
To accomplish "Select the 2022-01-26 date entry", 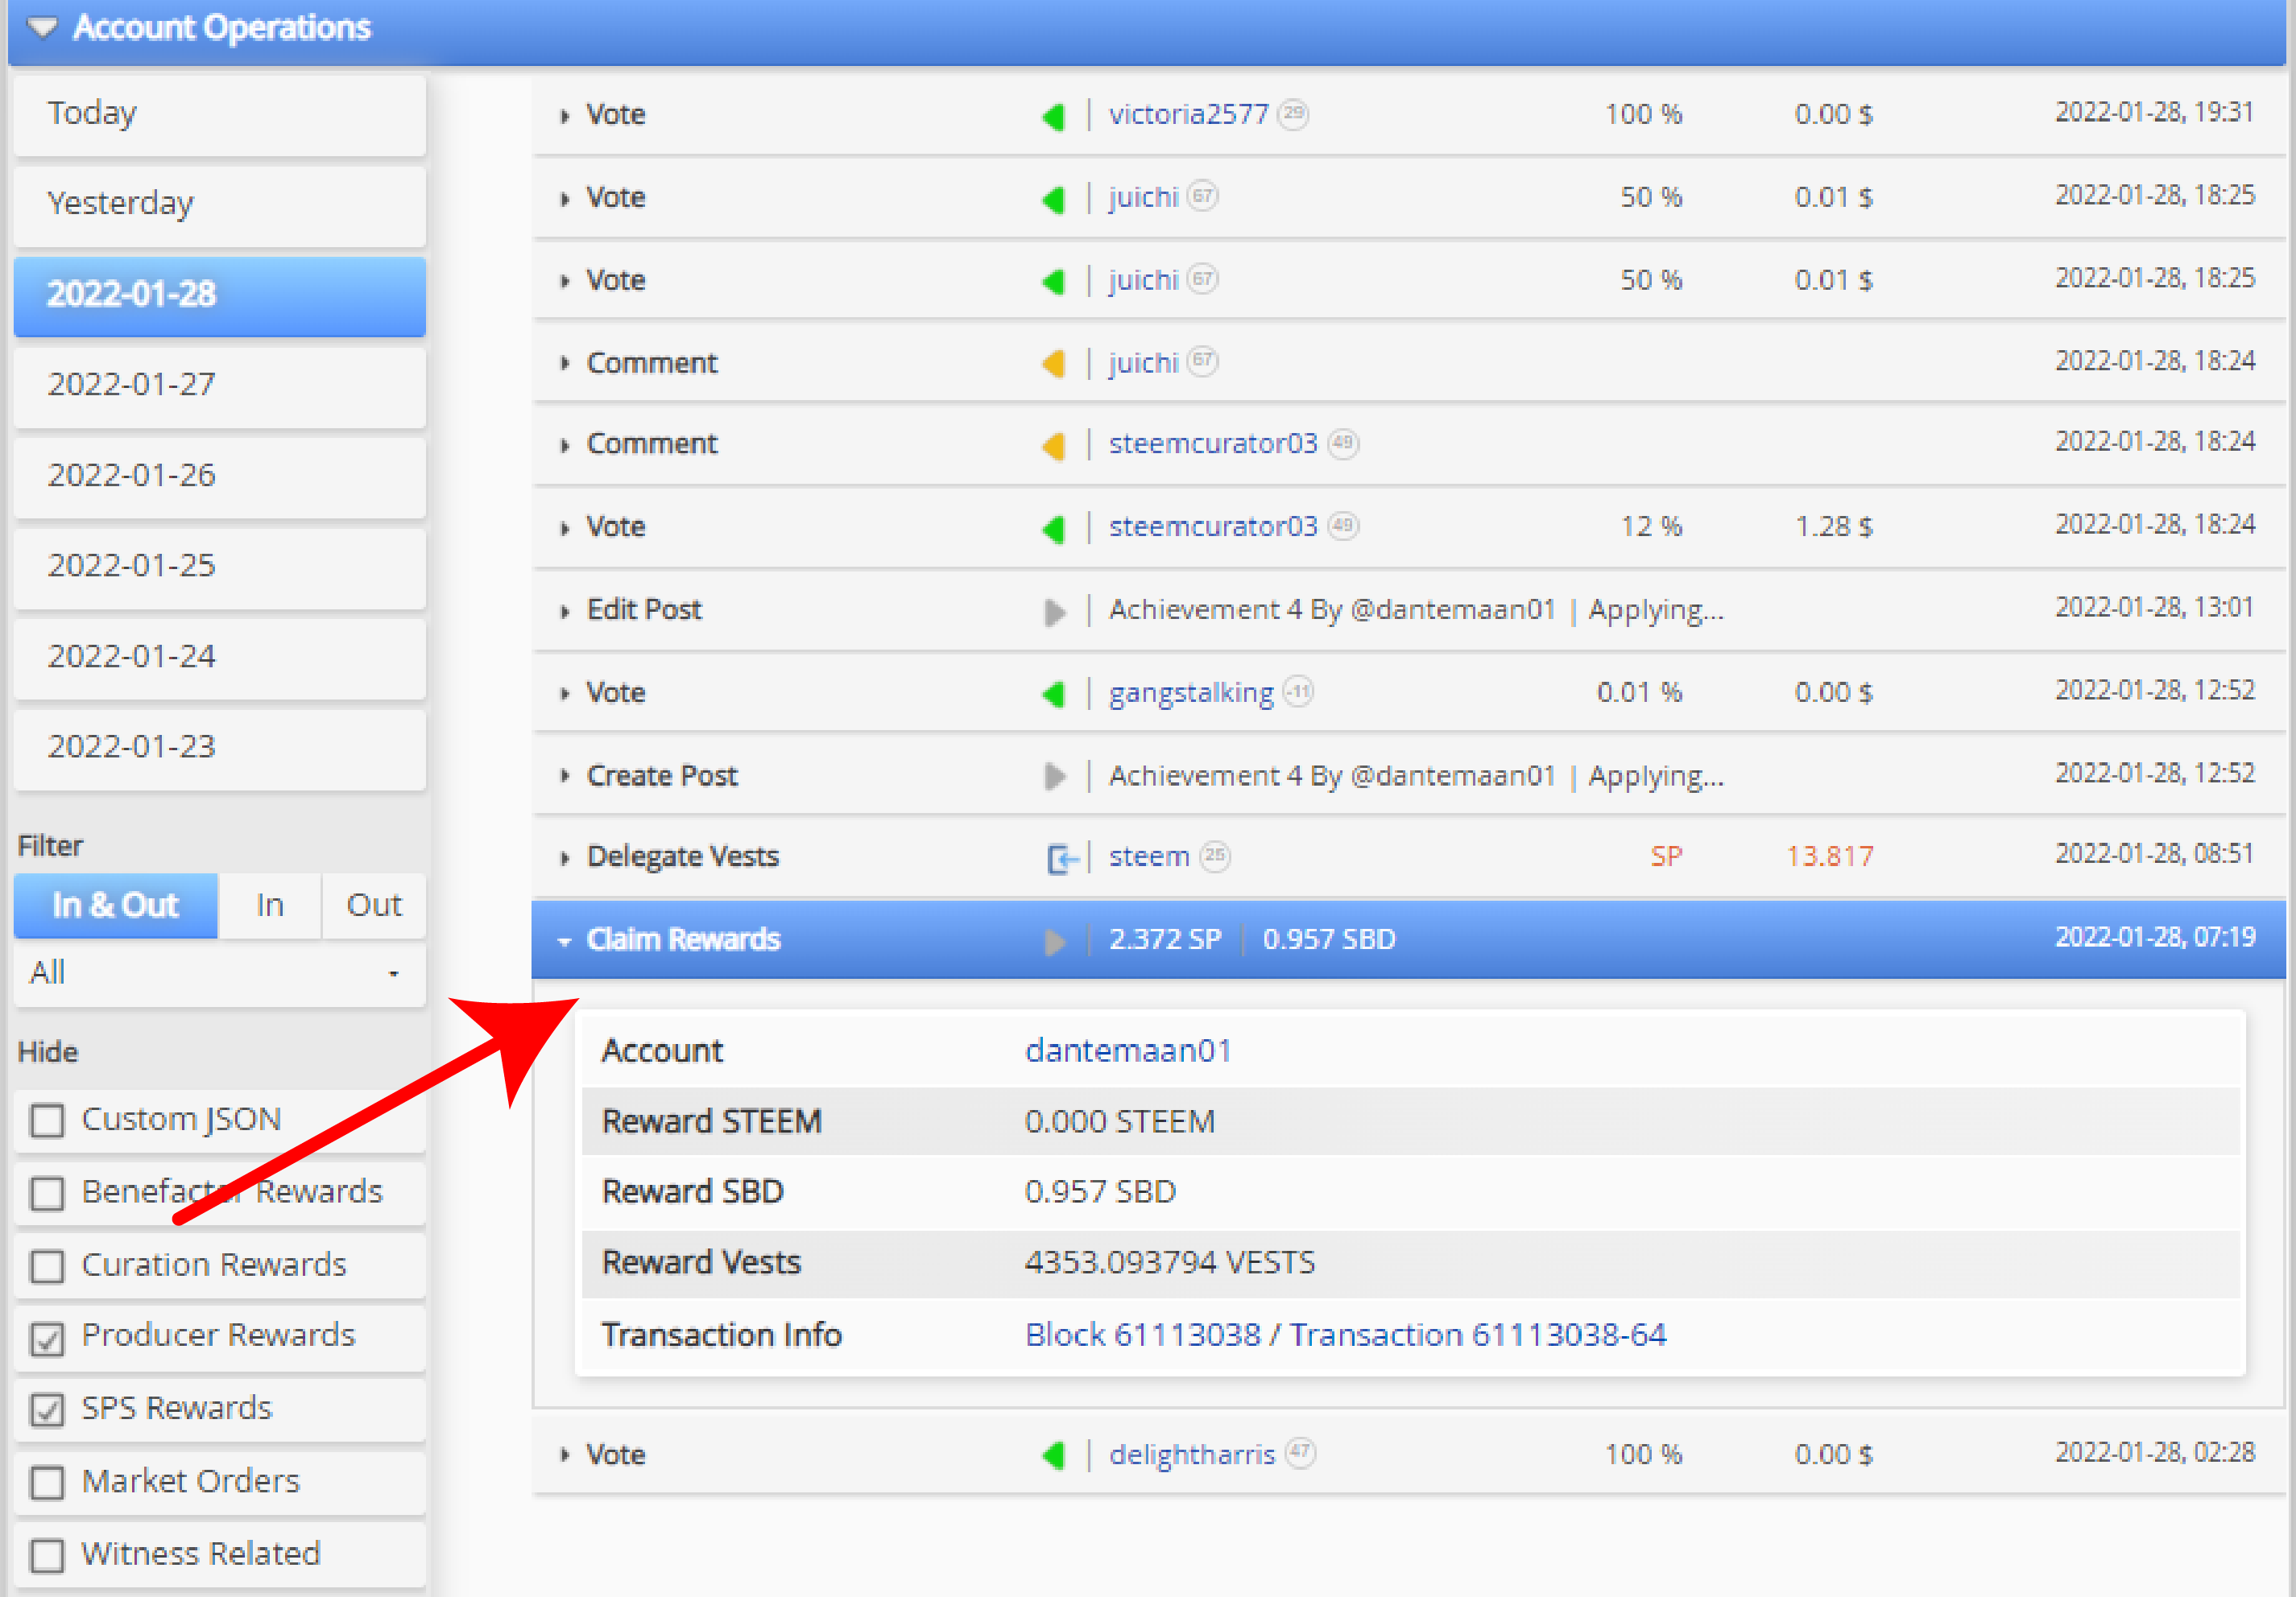I will coord(220,477).
